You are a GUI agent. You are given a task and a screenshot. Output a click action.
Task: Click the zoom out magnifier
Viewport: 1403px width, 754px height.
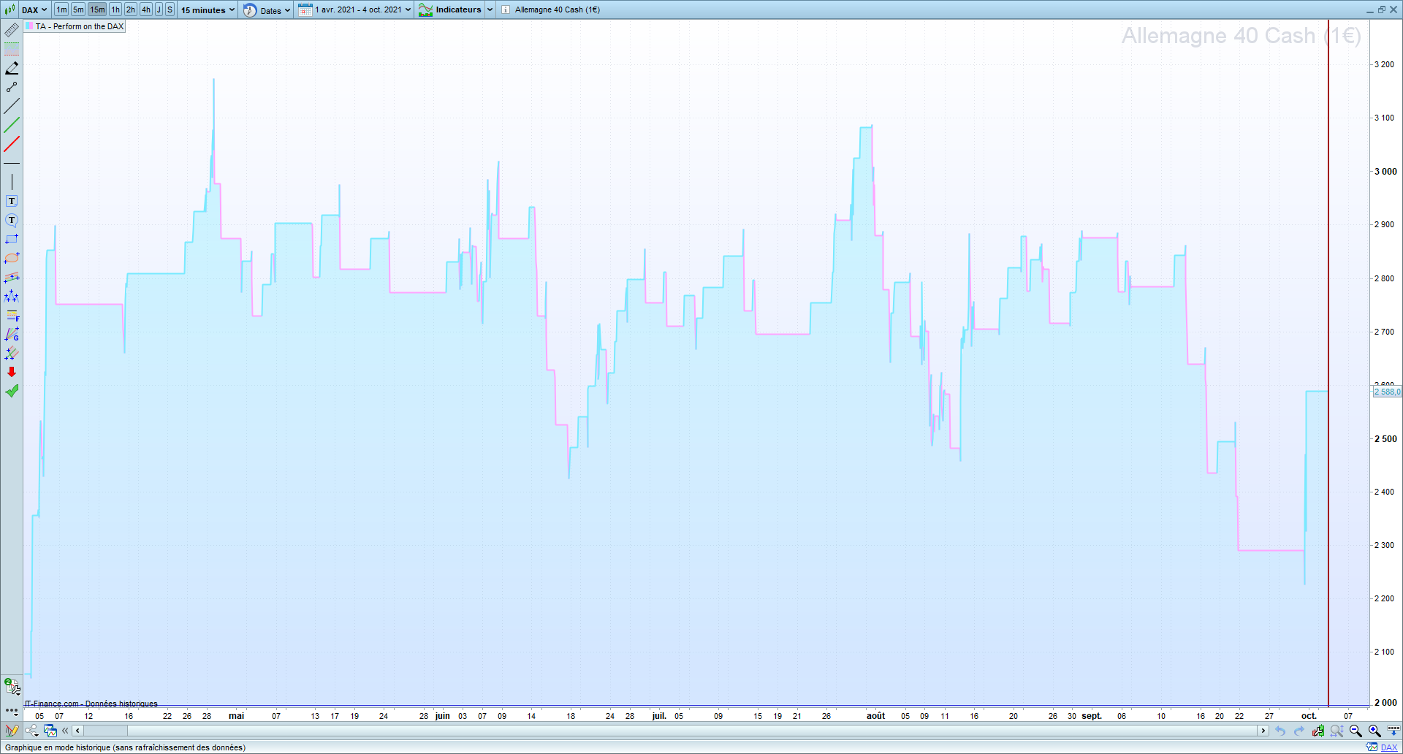click(1356, 731)
